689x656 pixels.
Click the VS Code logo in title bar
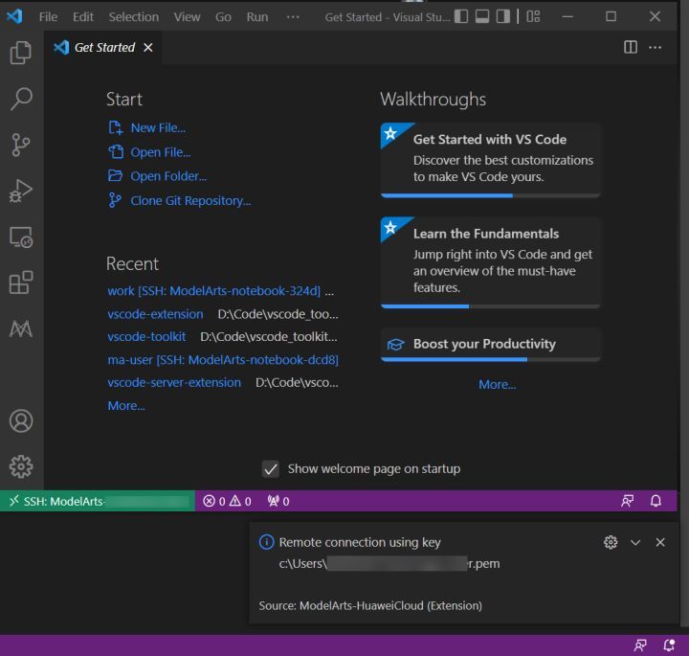(x=14, y=16)
